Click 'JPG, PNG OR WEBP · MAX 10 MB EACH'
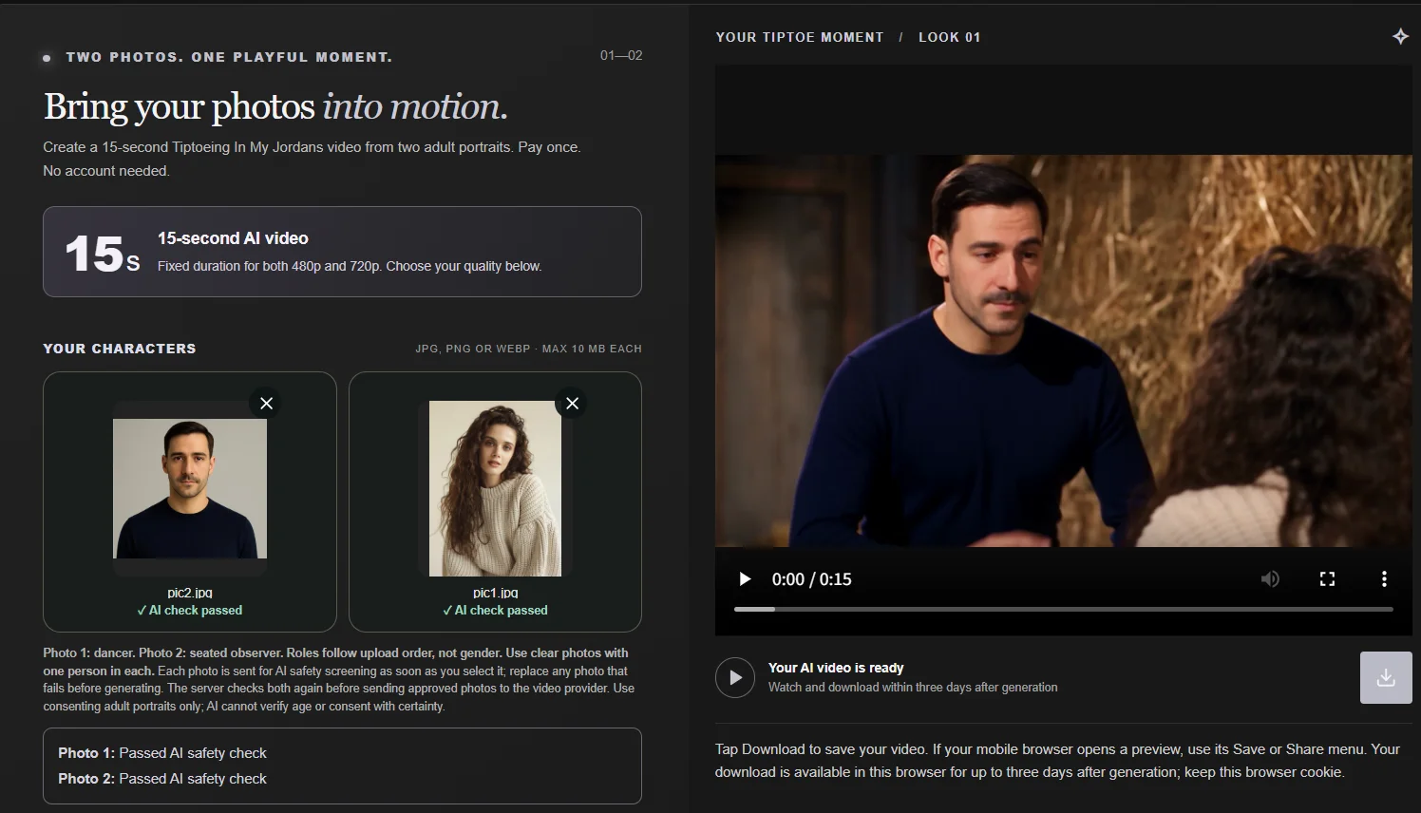 pos(528,349)
